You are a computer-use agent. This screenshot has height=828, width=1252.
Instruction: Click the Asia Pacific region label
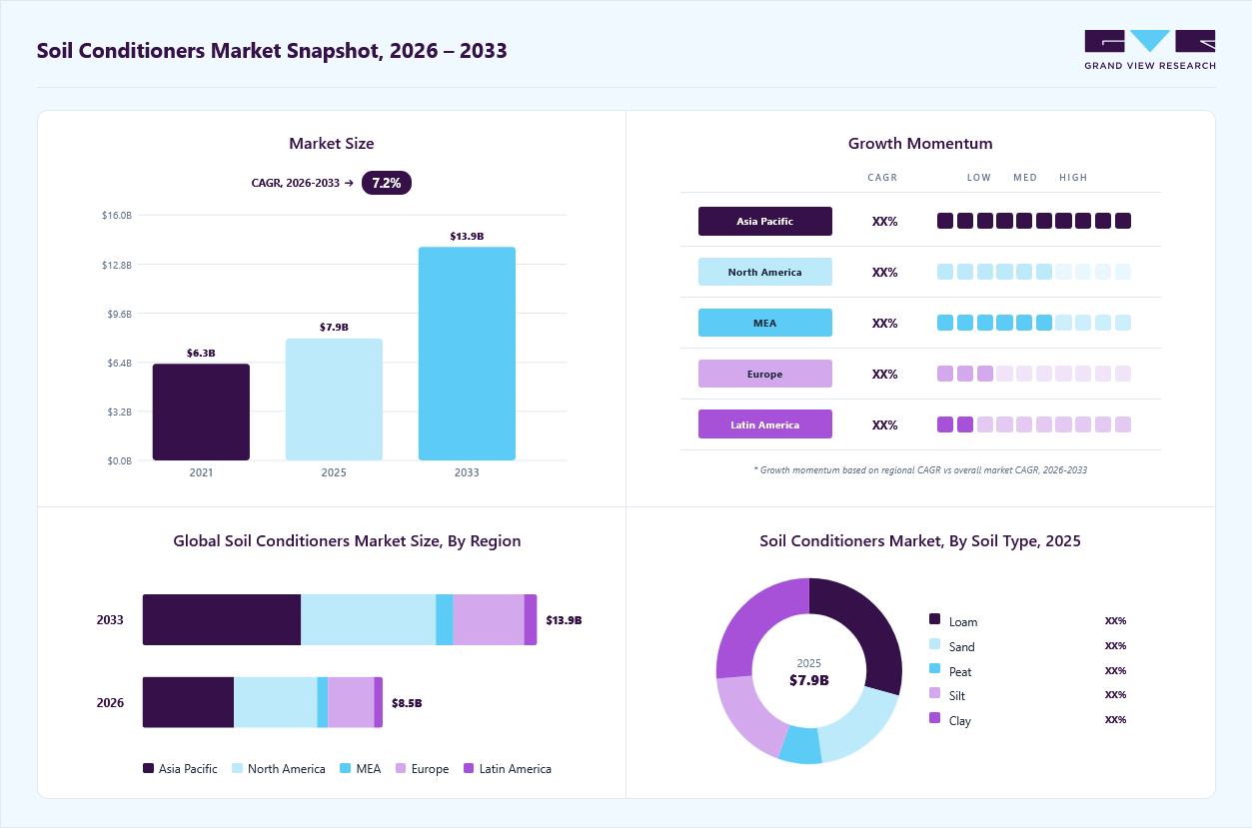tap(765, 222)
